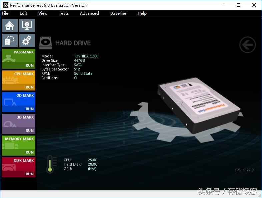This screenshot has width=262, height=198.
Task: Click the drive size value 447GB
Action: 79,60
